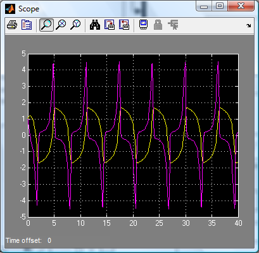The image size is (259, 253).
Task: Click the dock arrow at toolbar's right end
Action: click(249, 26)
